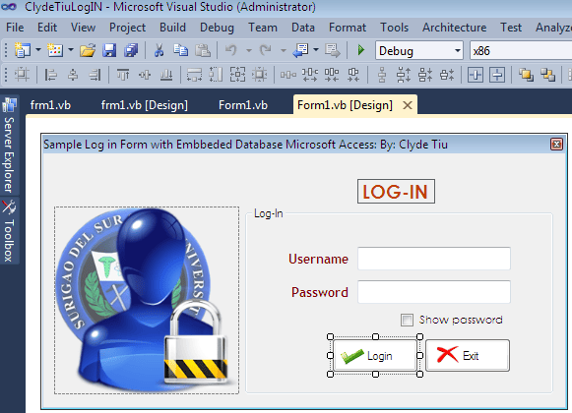Click Increase Horizontal Spacing icon
572x413 pixels.
tap(310, 75)
